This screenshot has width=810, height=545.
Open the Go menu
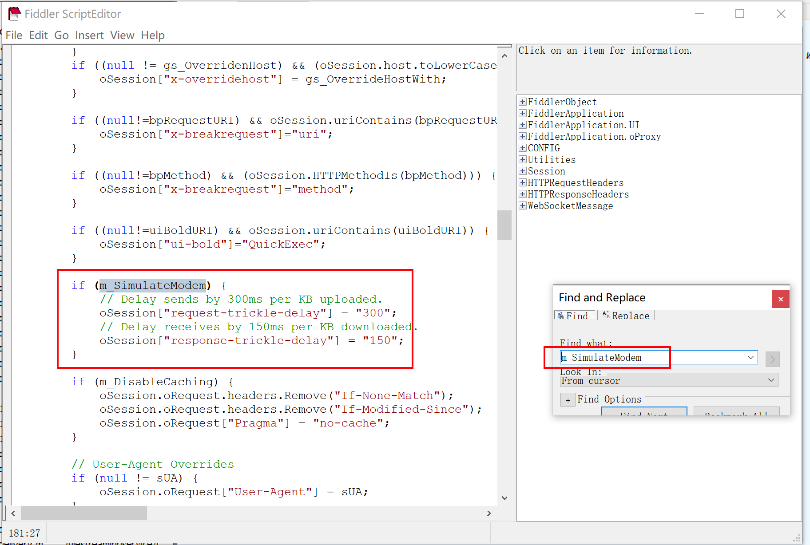click(61, 35)
